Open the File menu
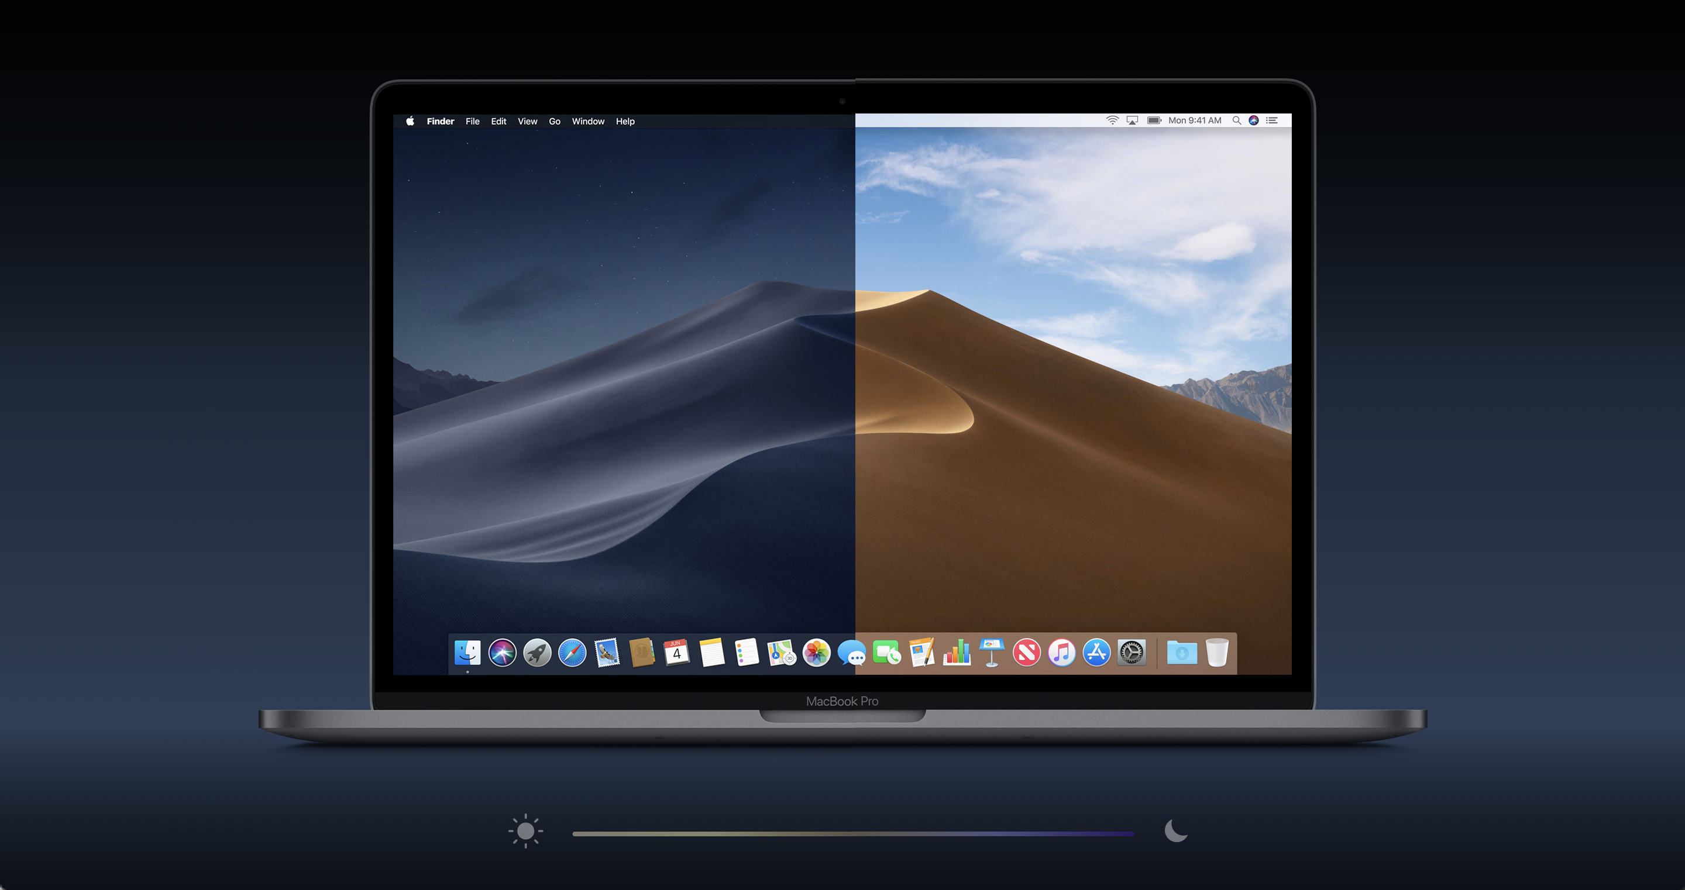 [x=472, y=122]
